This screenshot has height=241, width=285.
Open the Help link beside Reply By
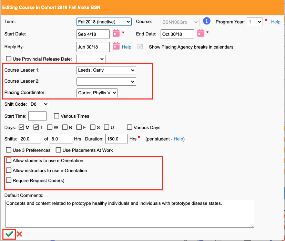126,47
